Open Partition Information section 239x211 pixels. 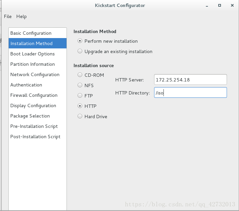(38, 64)
